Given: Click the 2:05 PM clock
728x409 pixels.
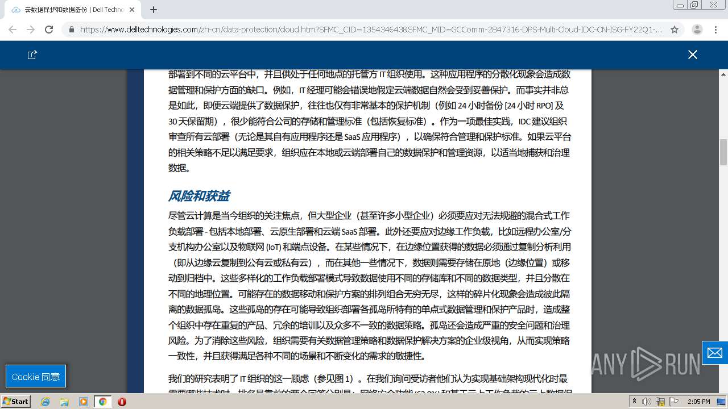Looking at the screenshot, I should point(699,402).
